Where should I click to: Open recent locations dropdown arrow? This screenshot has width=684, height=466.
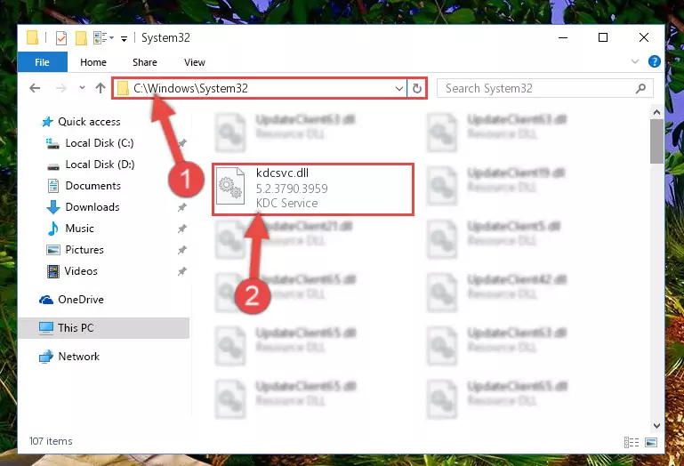coord(82,88)
